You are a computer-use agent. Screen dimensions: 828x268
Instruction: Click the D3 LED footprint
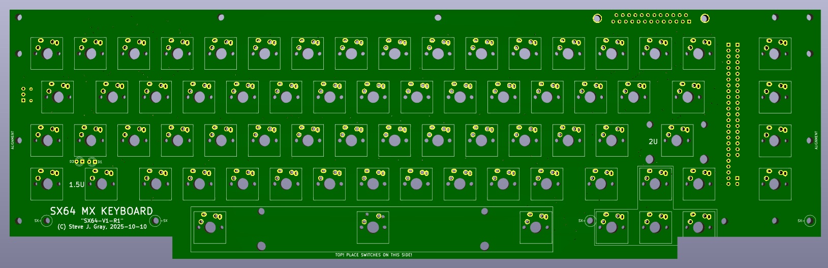point(80,162)
